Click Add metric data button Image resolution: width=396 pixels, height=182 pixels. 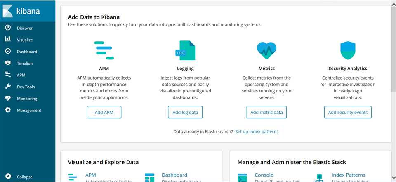tap(267, 112)
